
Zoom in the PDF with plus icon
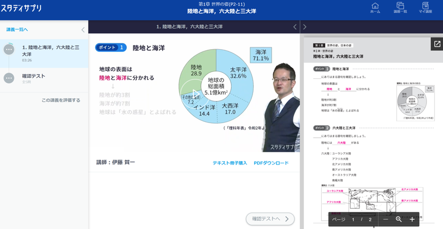tap(412, 219)
